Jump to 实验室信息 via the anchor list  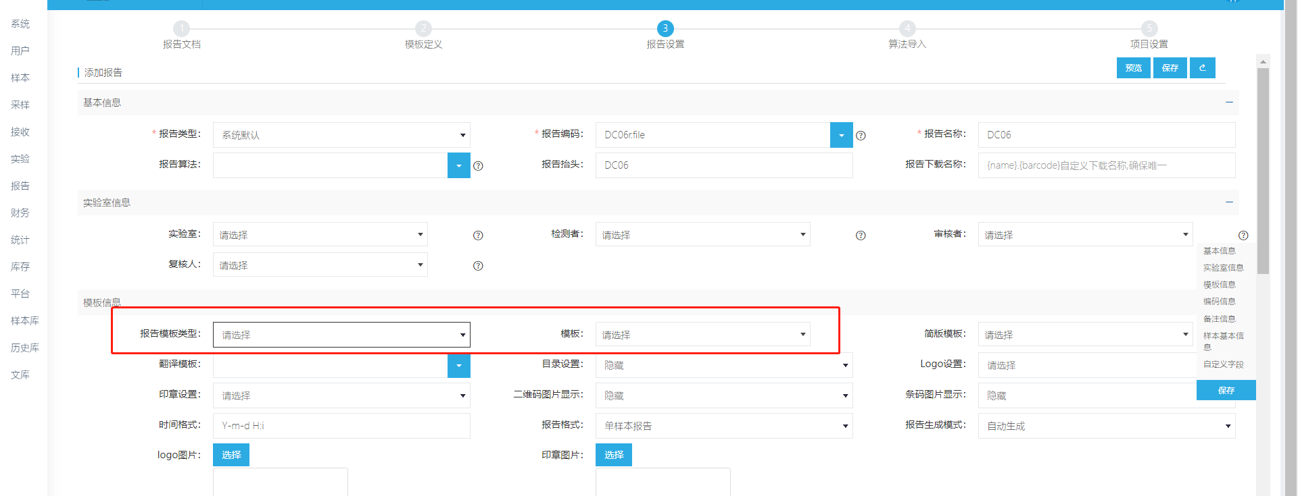(x=1224, y=268)
